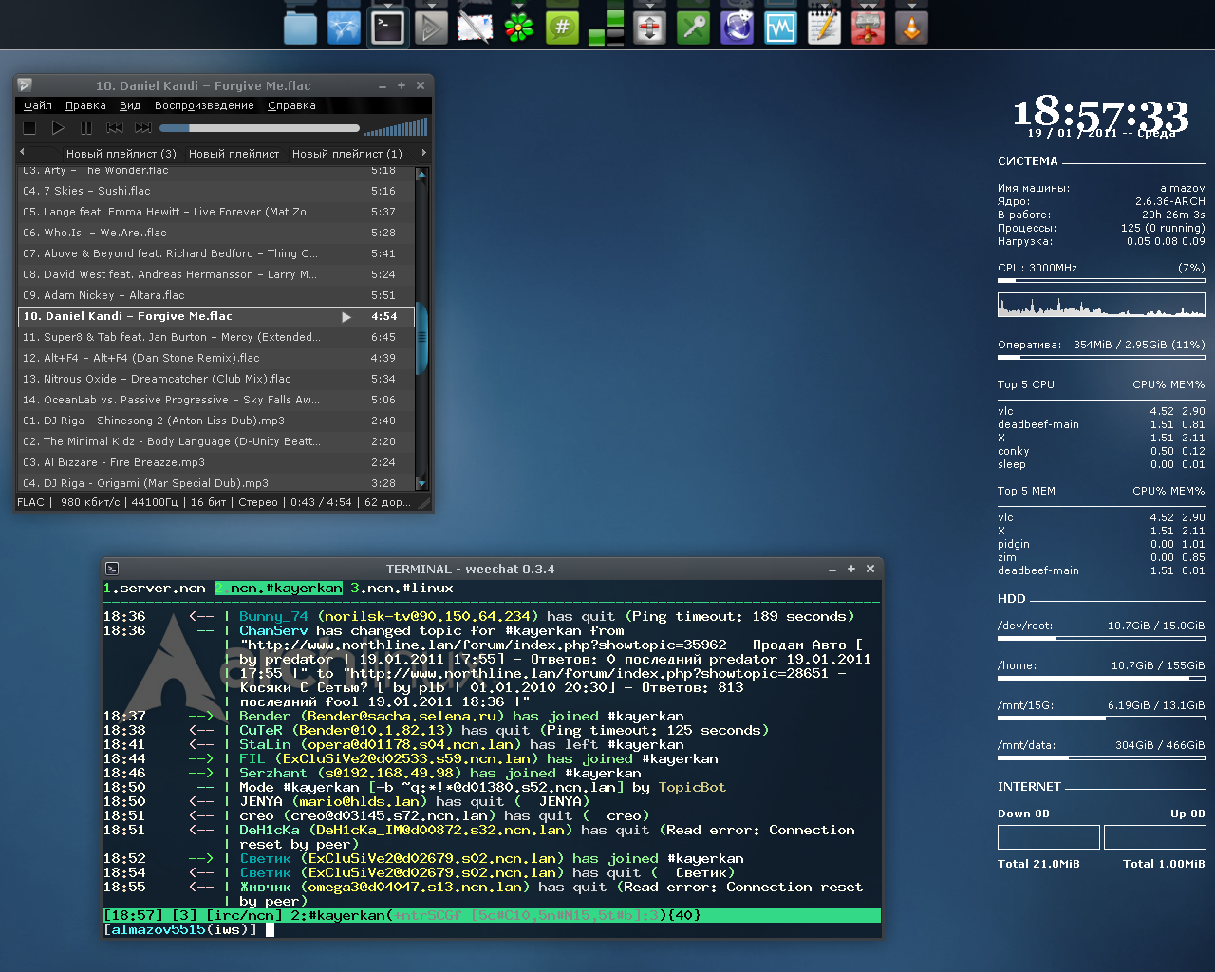Select track 07. Above & Beyond feat. Richard Bedford

click(216, 253)
